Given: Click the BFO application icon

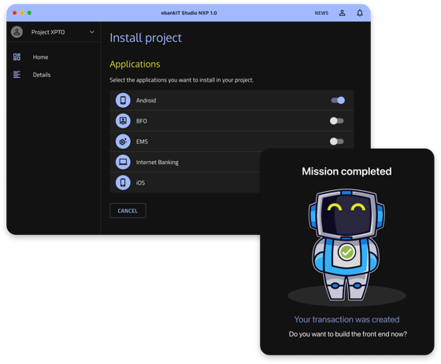Looking at the screenshot, I should (x=123, y=121).
